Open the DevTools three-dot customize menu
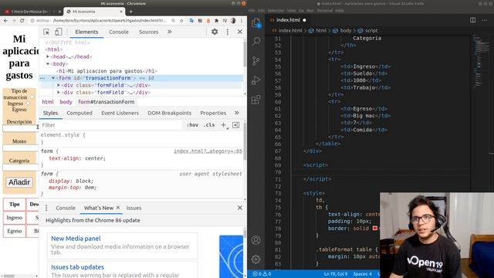 (228, 32)
